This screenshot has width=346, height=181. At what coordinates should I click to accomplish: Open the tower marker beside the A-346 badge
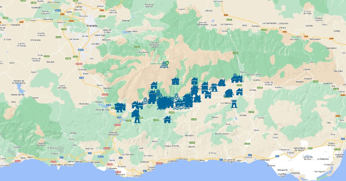[137, 119]
